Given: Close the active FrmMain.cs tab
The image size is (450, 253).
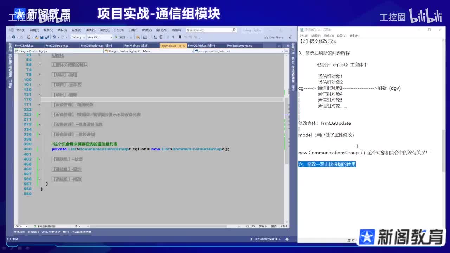Looking at the screenshot, I should coord(184,46).
